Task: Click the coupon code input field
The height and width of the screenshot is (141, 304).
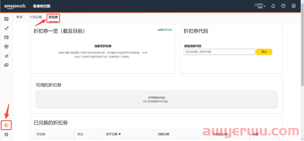Action: point(219,52)
